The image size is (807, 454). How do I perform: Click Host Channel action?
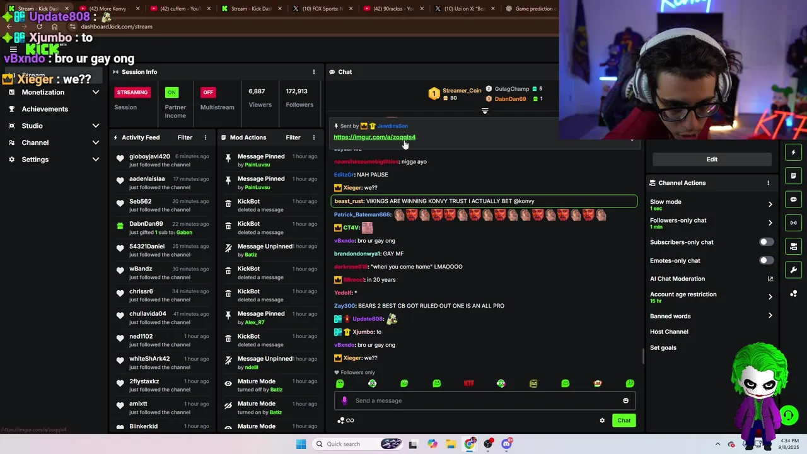click(669, 332)
